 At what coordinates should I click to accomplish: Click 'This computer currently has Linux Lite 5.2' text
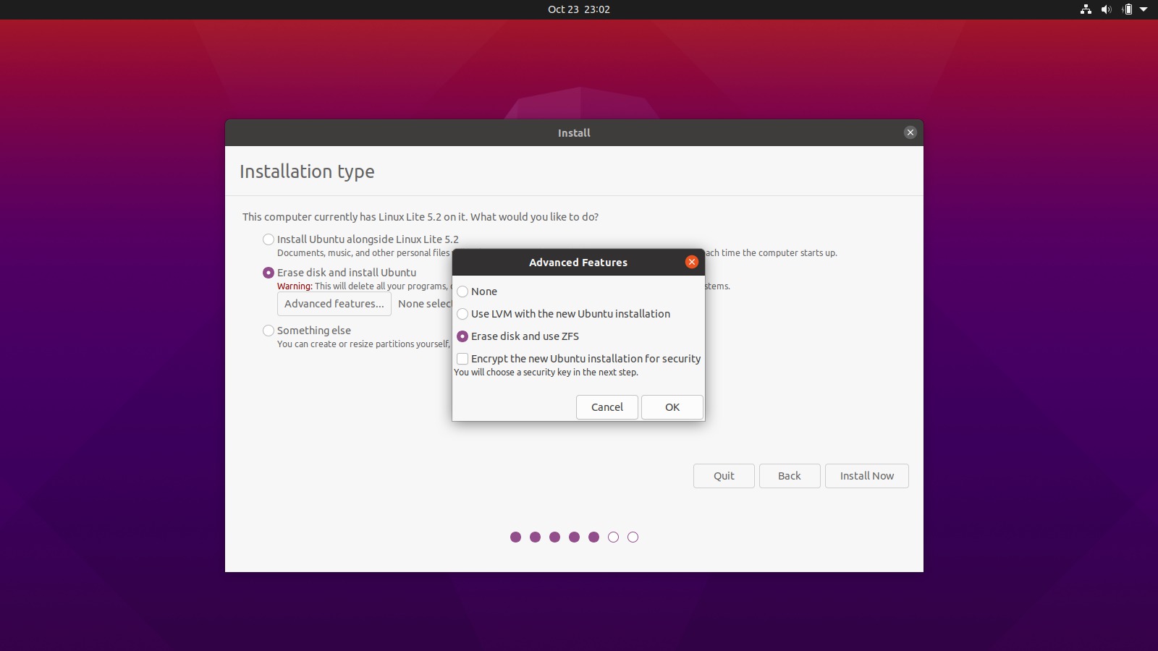(x=420, y=217)
